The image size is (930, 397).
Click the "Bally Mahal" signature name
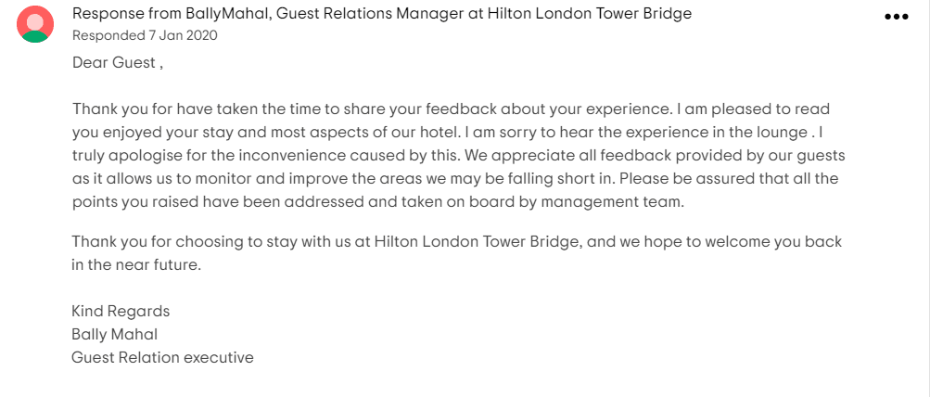pyautogui.click(x=115, y=334)
